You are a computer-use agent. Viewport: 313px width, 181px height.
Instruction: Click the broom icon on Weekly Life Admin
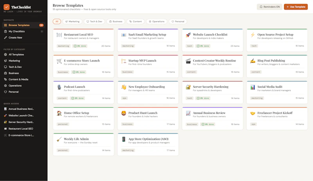point(59,139)
